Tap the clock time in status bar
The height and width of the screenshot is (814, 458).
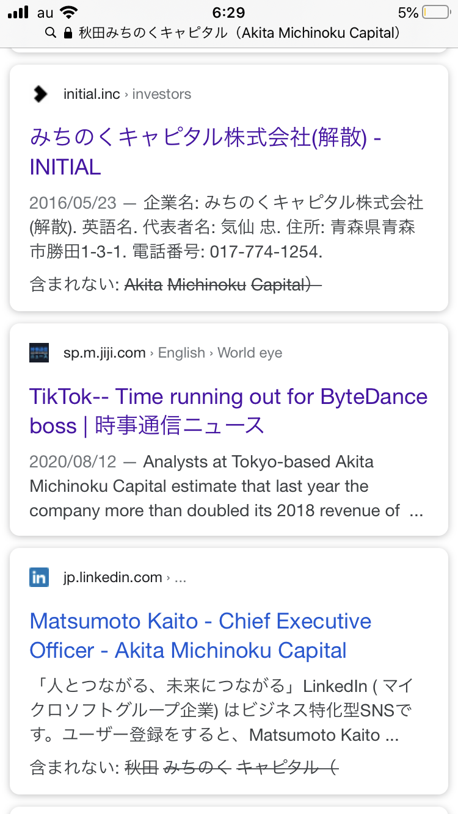click(x=228, y=12)
